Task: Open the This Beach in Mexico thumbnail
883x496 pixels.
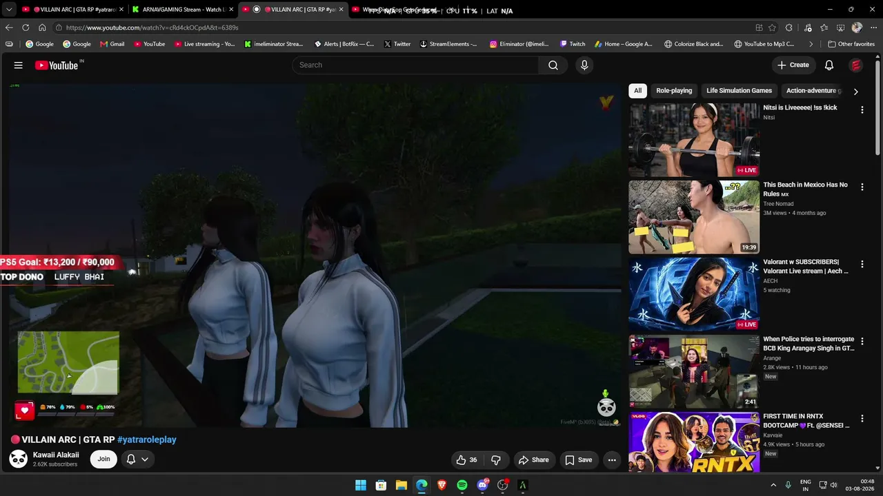Action: [694, 218]
